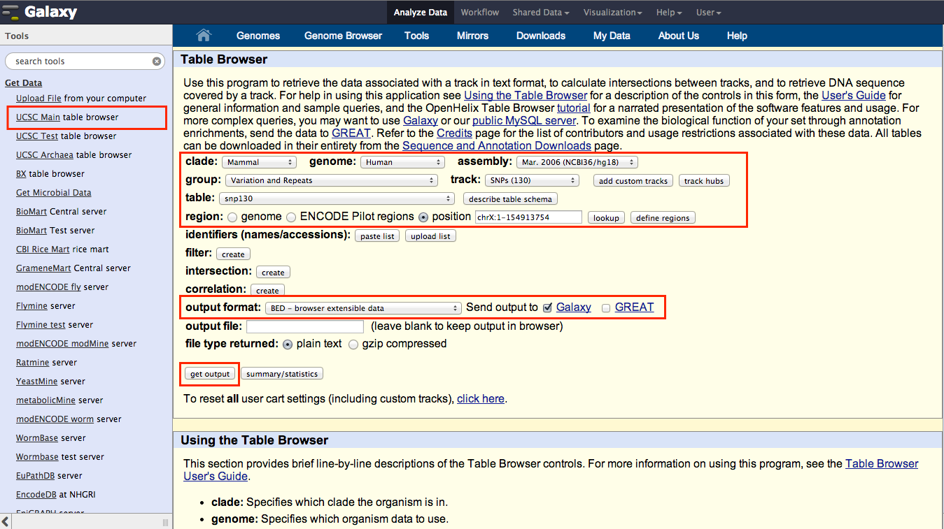Choose plain text file type
The width and height of the screenshot is (944, 529).
tap(288, 345)
